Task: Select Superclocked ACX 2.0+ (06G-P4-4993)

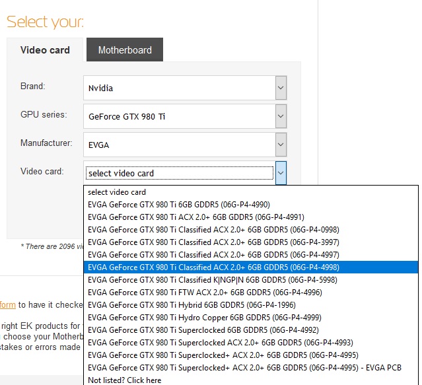Action: [x=251, y=343]
